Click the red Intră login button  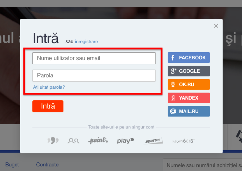48,106
